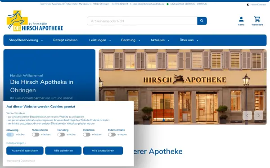Open the Über uns menu item
Viewport: 270px width, 168px height.
click(187, 40)
